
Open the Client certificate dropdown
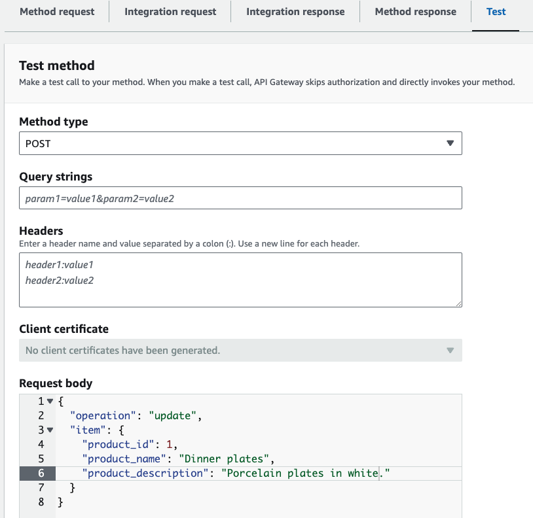[x=240, y=351]
